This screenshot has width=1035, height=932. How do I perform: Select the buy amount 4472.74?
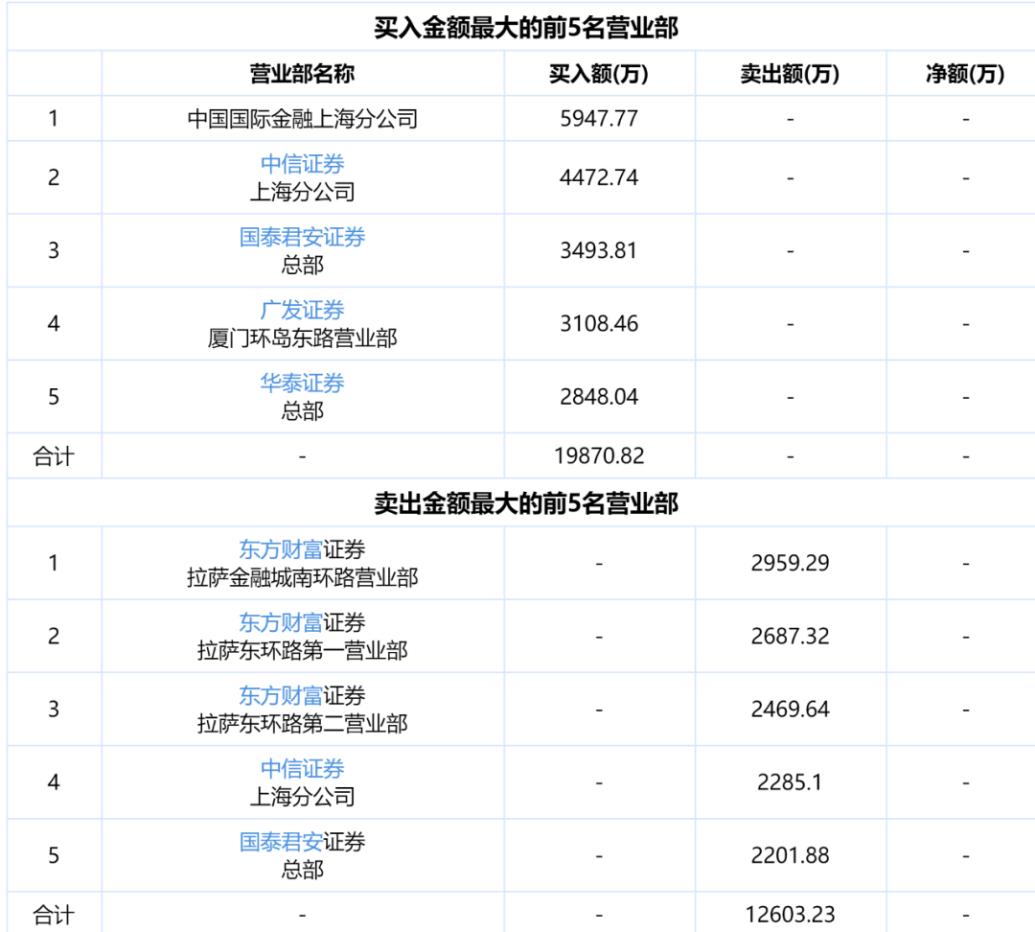[599, 177]
